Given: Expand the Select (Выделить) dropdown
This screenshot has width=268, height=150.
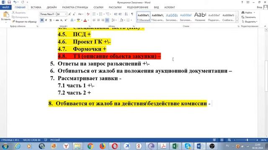Looking at the screenshot, I should (x=250, y=22).
